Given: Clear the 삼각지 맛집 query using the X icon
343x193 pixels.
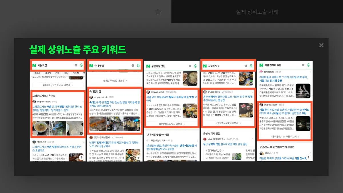Looking at the screenshot, I should [x=246, y=66].
